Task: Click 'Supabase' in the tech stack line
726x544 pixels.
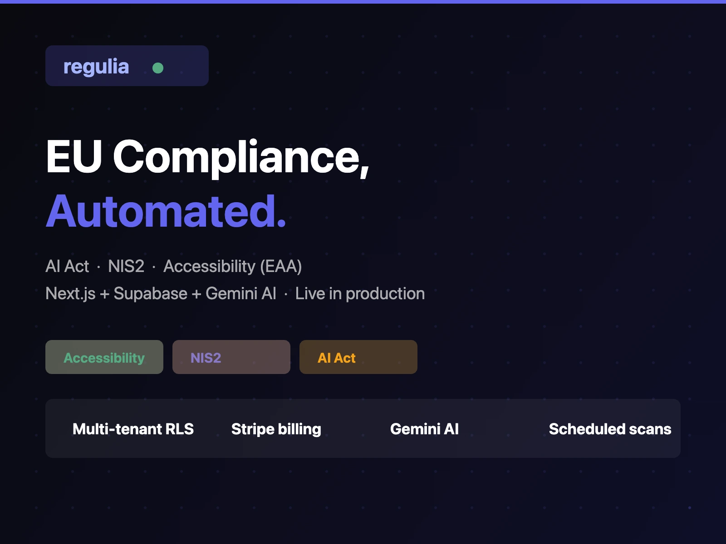Action: (x=150, y=294)
